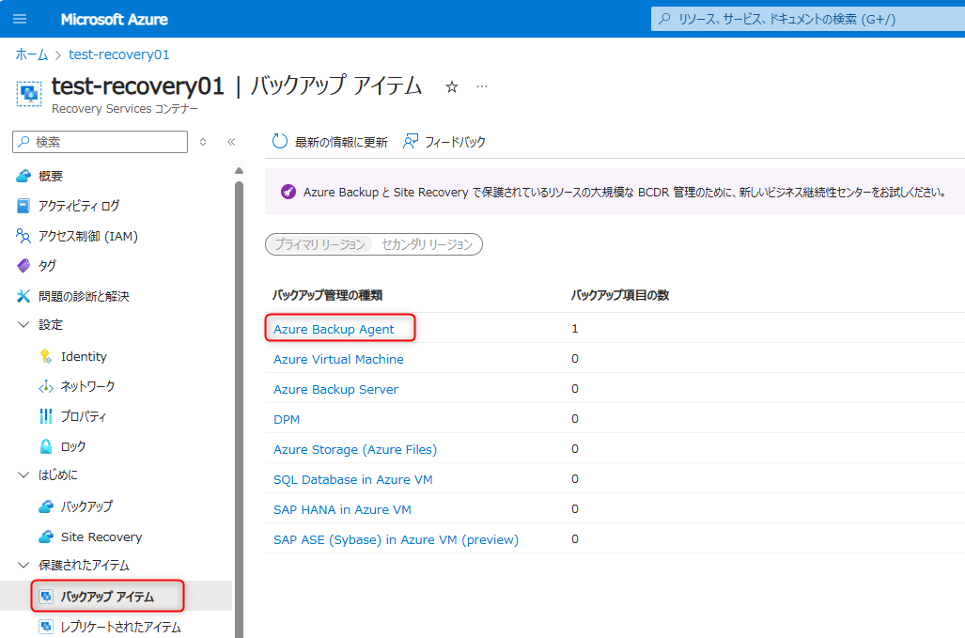Open SQL Database in Azure VM link

pos(352,479)
